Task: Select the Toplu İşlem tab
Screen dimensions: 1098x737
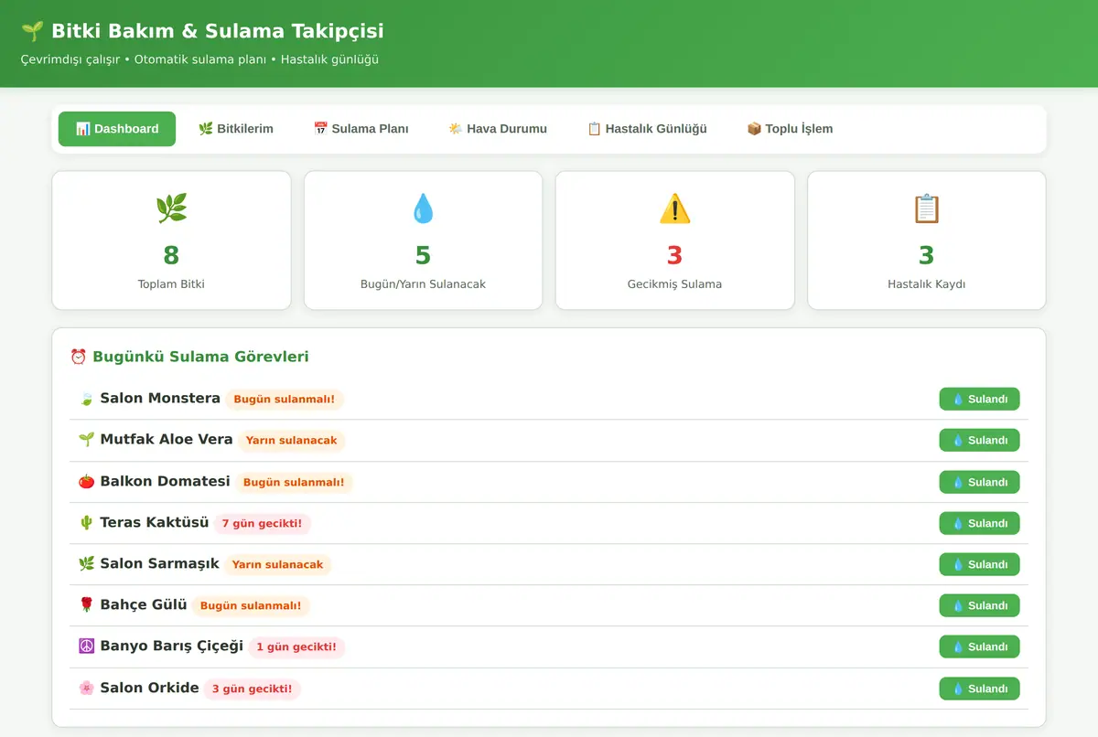Action: pos(790,129)
